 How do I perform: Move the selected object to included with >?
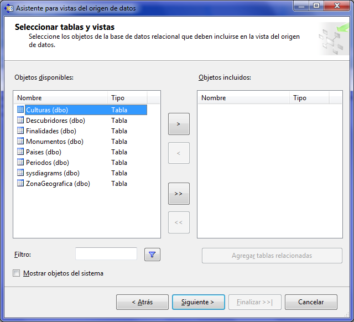tap(179, 124)
